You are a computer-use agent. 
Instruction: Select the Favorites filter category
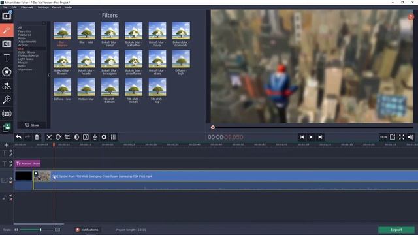[25, 31]
